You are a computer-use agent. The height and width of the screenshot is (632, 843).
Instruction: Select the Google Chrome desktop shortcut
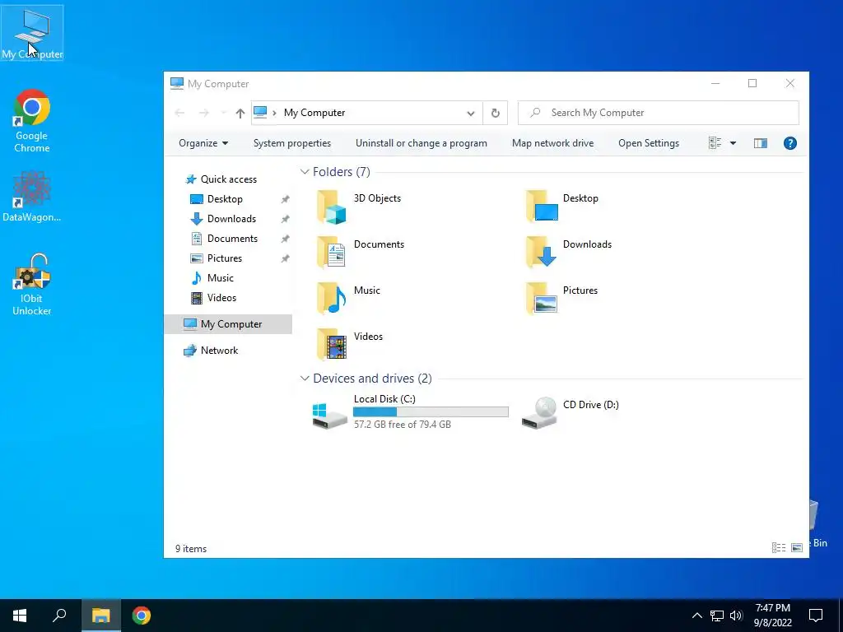tap(32, 121)
